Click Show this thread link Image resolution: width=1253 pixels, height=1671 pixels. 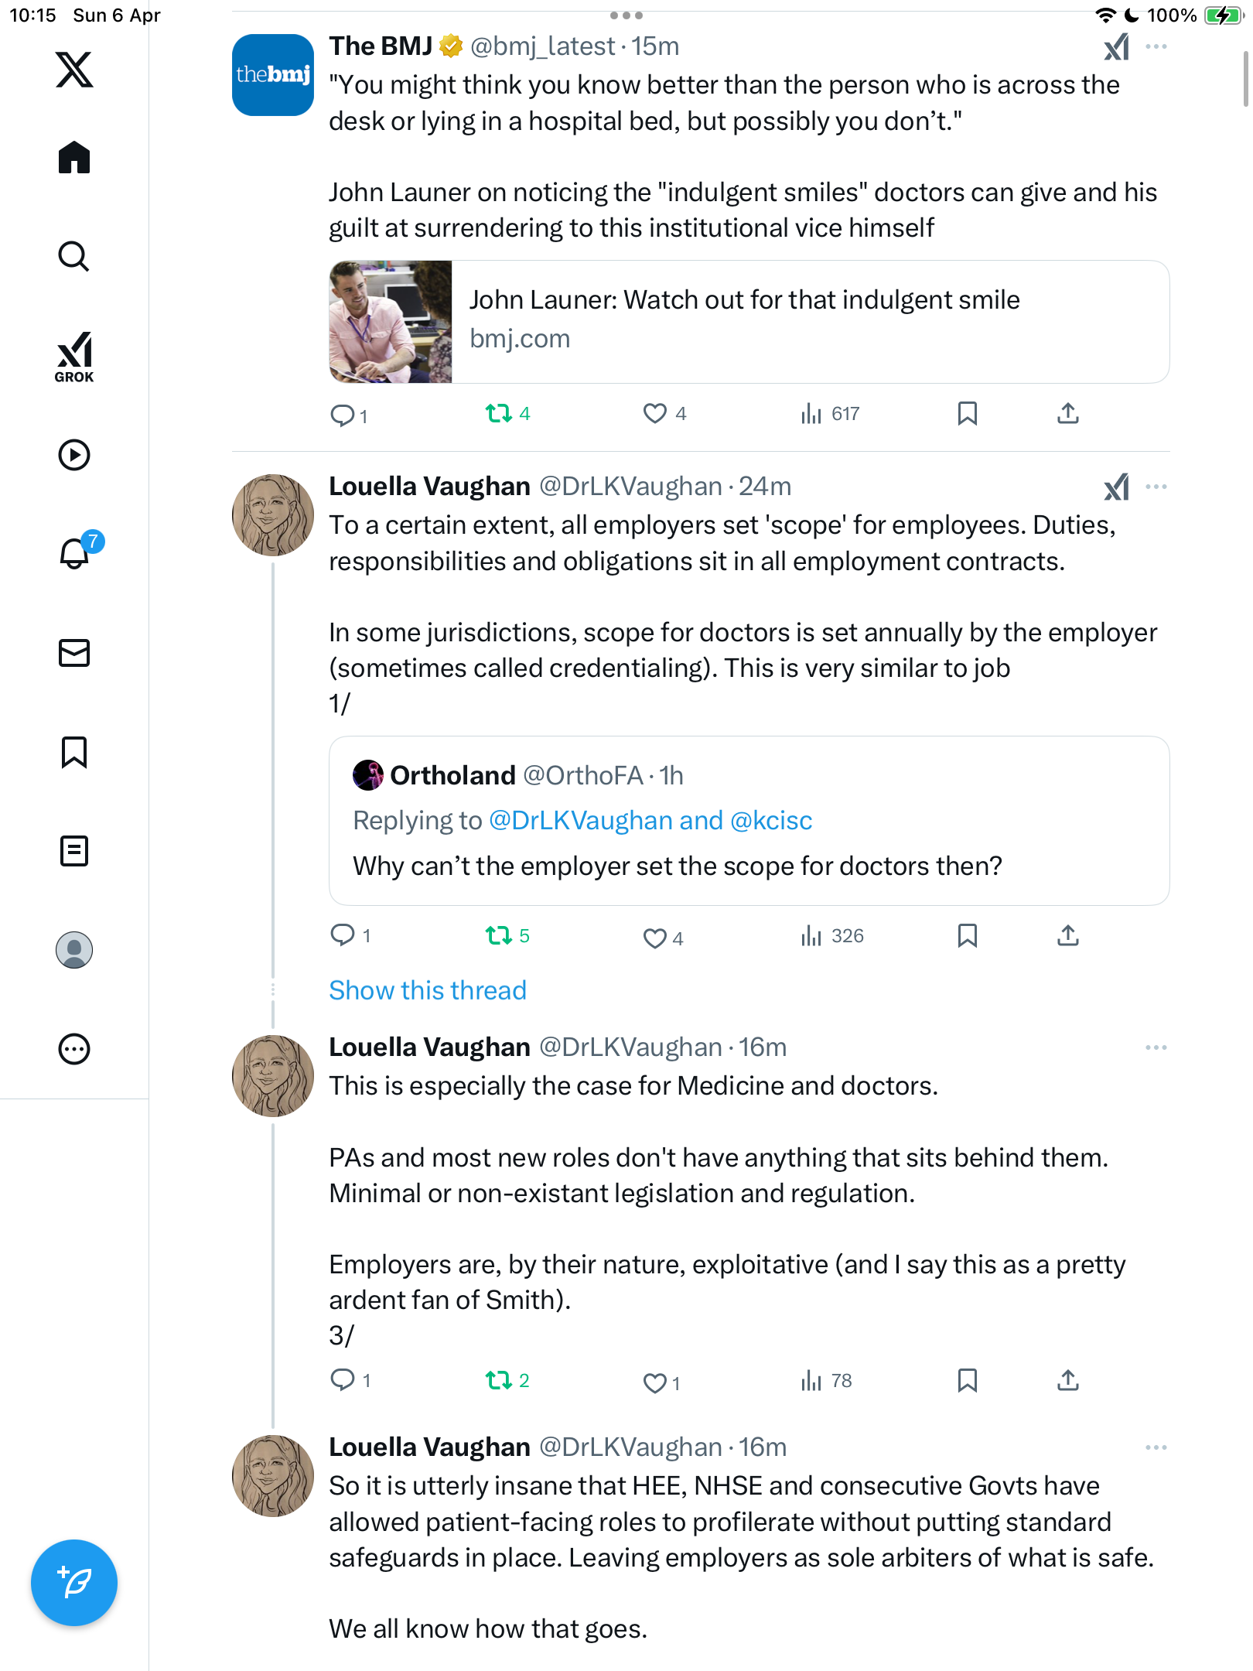click(x=428, y=990)
